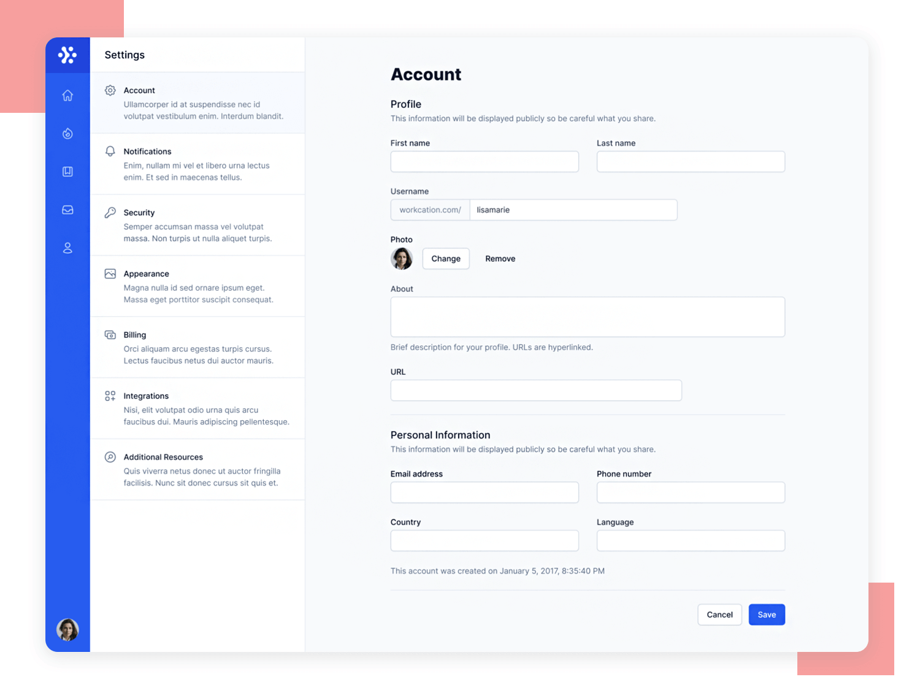Open the Notifications settings section

[x=197, y=164]
